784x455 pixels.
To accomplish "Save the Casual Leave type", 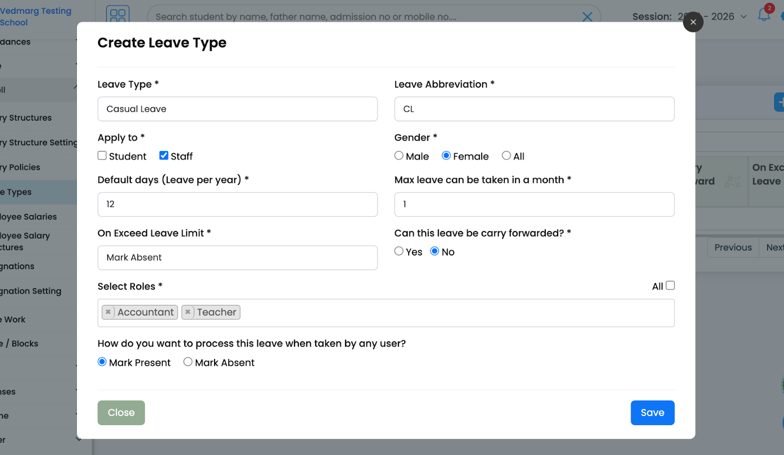I will click(652, 412).
